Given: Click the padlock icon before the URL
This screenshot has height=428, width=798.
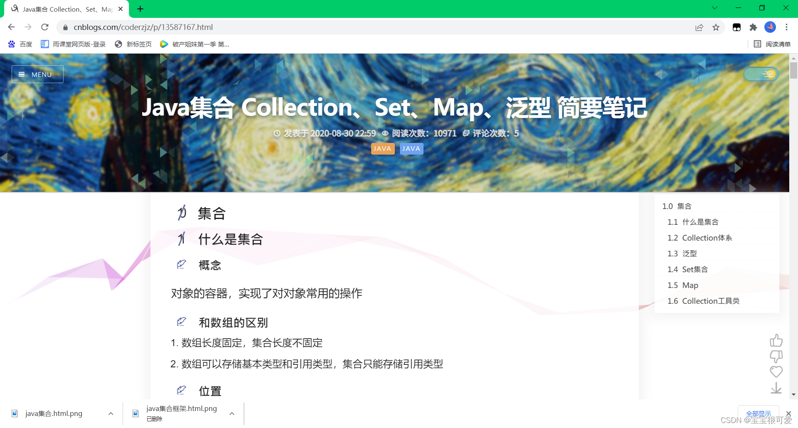Looking at the screenshot, I should coord(65,27).
